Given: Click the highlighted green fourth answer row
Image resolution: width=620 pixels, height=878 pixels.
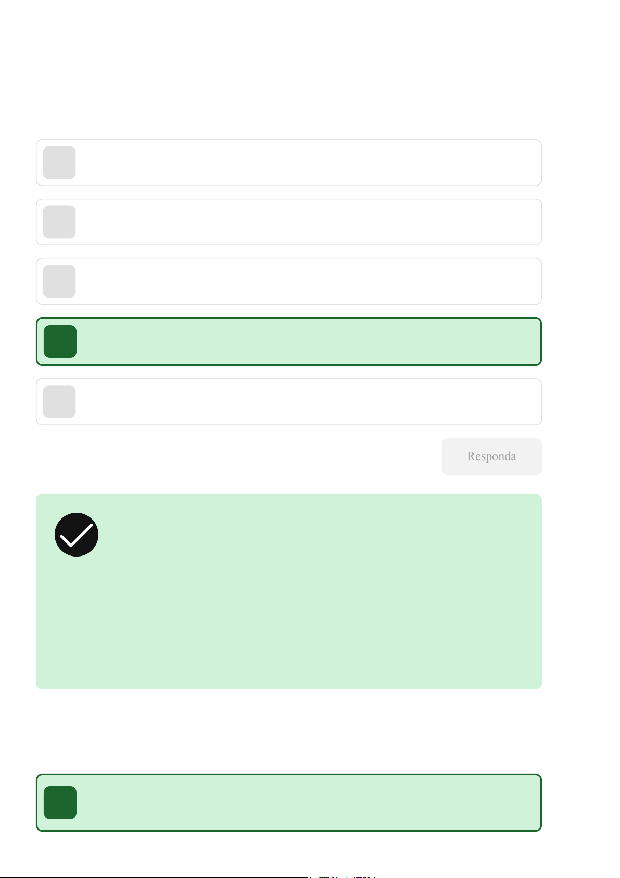Looking at the screenshot, I should tap(307, 342).
